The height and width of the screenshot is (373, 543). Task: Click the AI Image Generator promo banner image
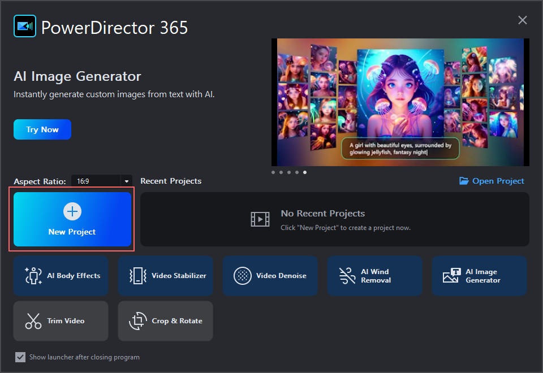400,102
